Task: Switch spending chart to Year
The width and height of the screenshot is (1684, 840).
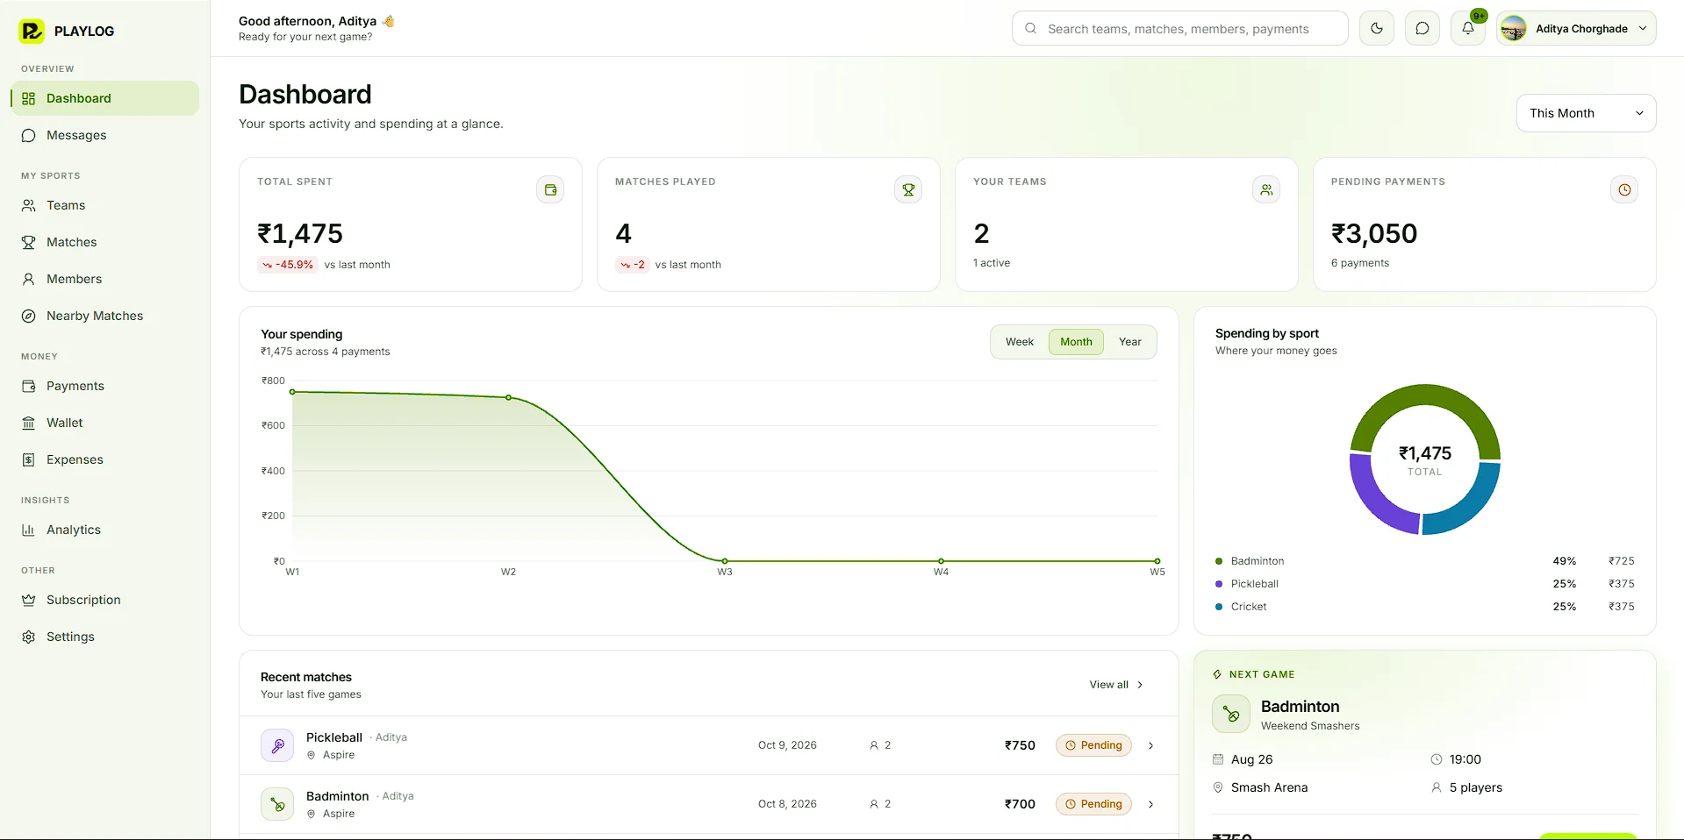Action: click(1129, 342)
